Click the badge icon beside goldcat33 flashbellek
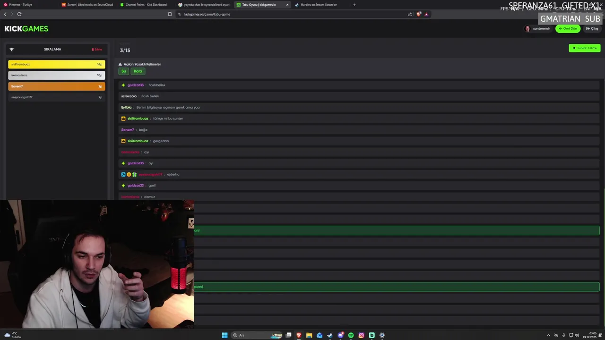 (x=123, y=85)
